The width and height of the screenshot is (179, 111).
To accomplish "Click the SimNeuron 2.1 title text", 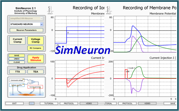I will click(x=26, y=8).
